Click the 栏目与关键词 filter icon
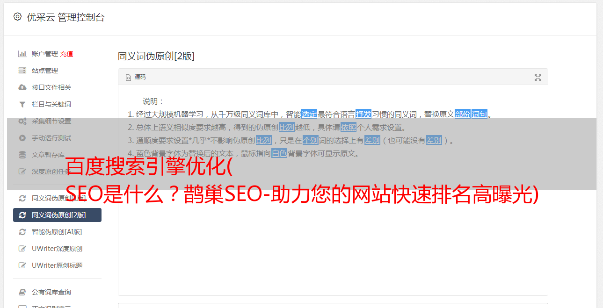Image resolution: width=603 pixels, height=308 pixels. pos(22,104)
